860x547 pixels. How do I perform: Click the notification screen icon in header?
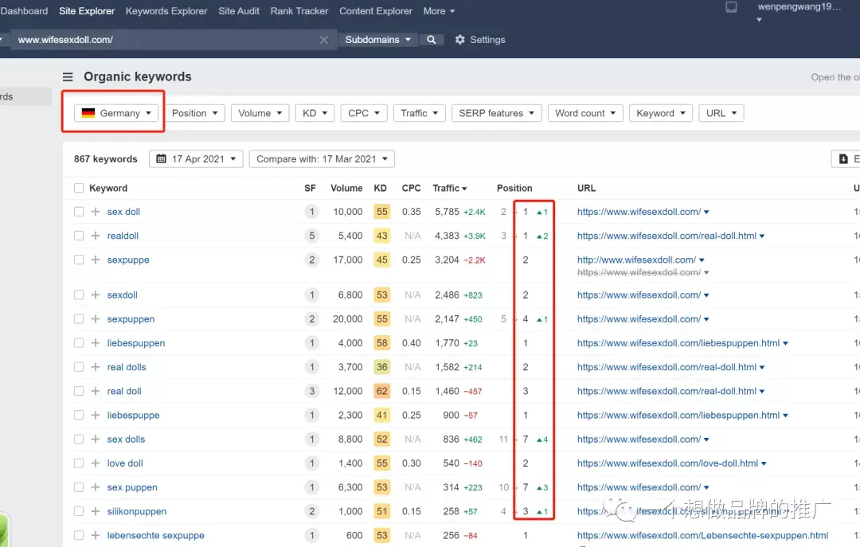(731, 7)
